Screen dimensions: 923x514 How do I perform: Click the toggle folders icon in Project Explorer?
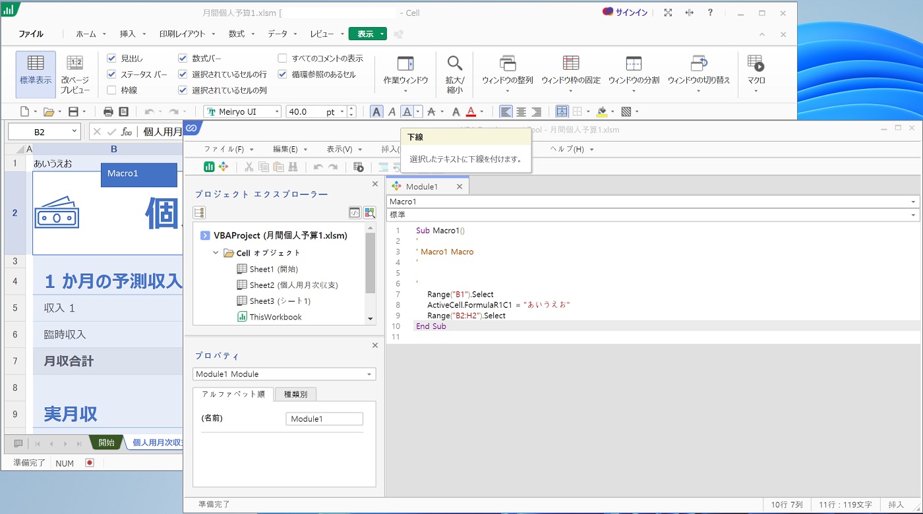click(199, 212)
